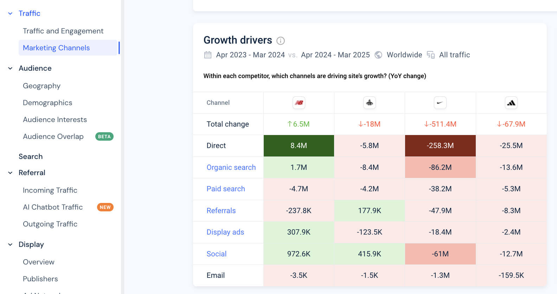Switch to the Marketing Channels page

(56, 48)
